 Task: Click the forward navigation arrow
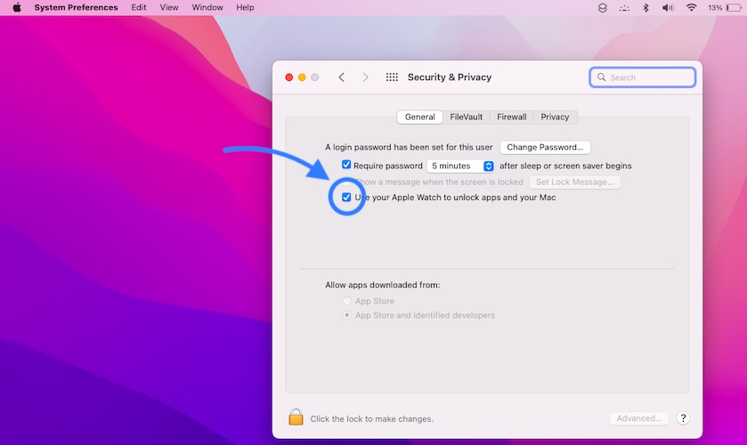click(365, 77)
